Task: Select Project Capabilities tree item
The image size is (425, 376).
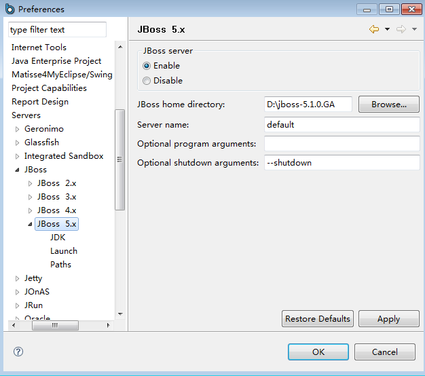Action: click(49, 88)
